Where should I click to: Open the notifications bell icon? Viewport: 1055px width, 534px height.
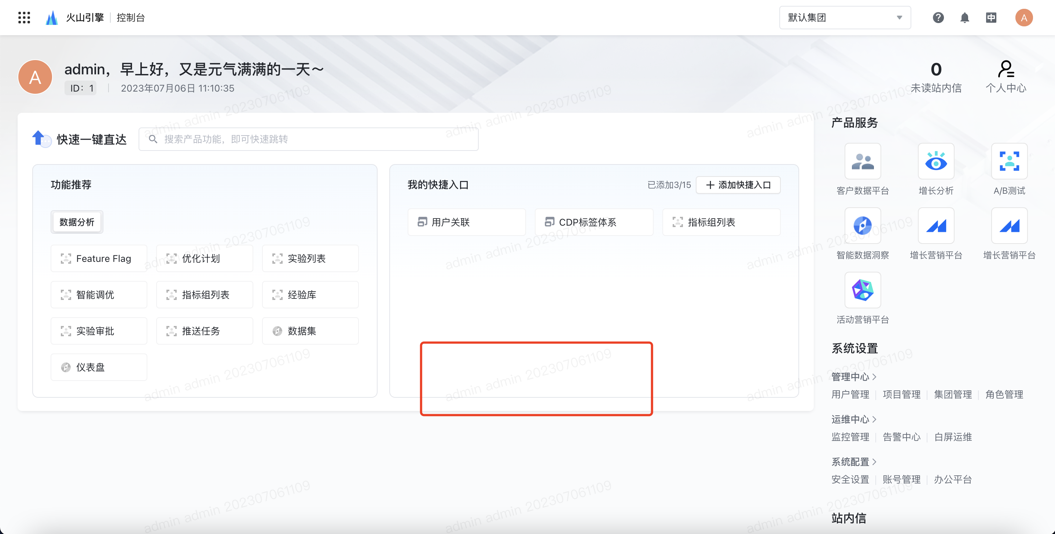tap(964, 18)
